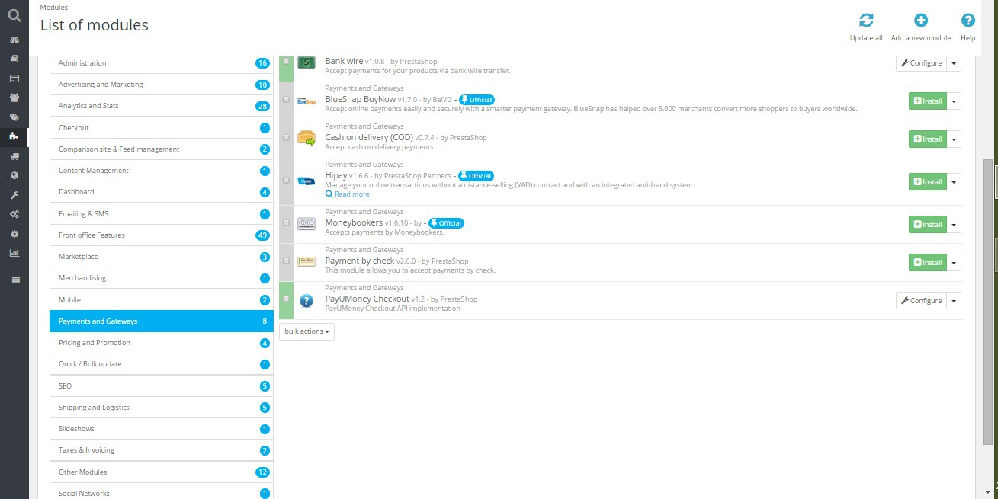Configure the PayUMoney Checkout module
Image resolution: width=998 pixels, height=499 pixels.
[921, 301]
